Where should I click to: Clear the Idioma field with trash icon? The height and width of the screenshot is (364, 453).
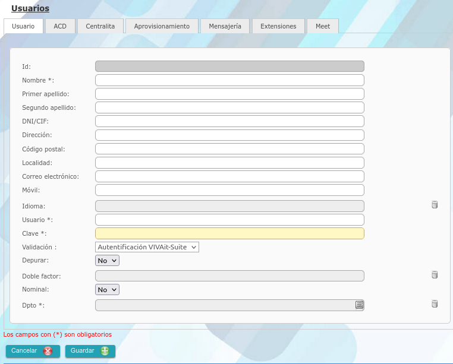[x=435, y=205]
